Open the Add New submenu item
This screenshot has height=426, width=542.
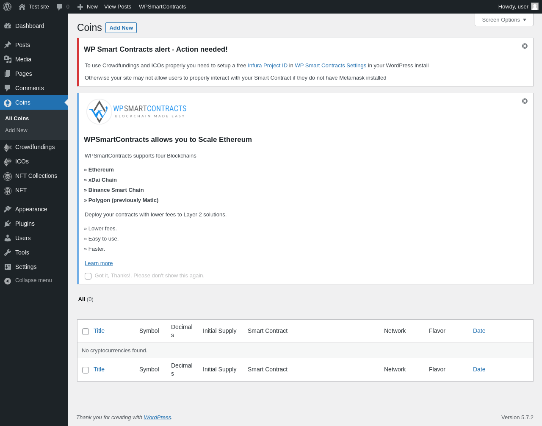tap(16, 130)
